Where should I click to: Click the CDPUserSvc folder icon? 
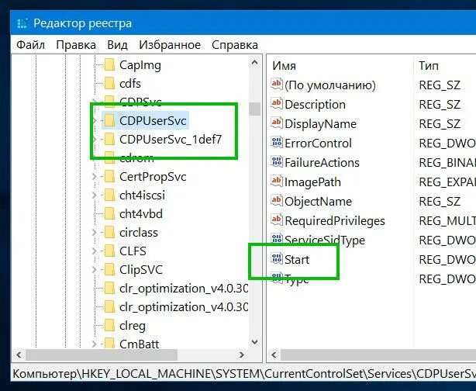[x=109, y=120]
